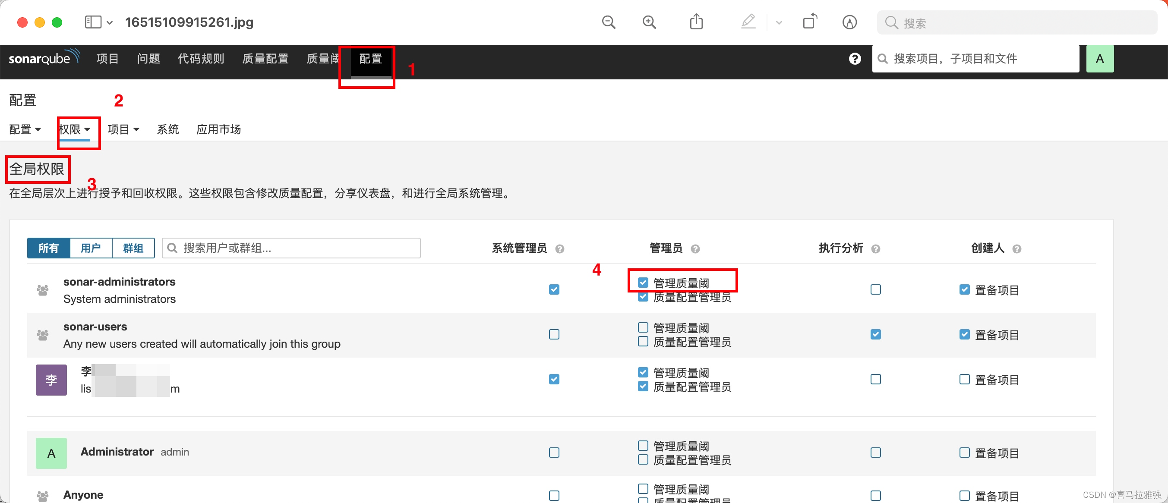
Task: Click the rotate image icon
Action: coord(810,21)
